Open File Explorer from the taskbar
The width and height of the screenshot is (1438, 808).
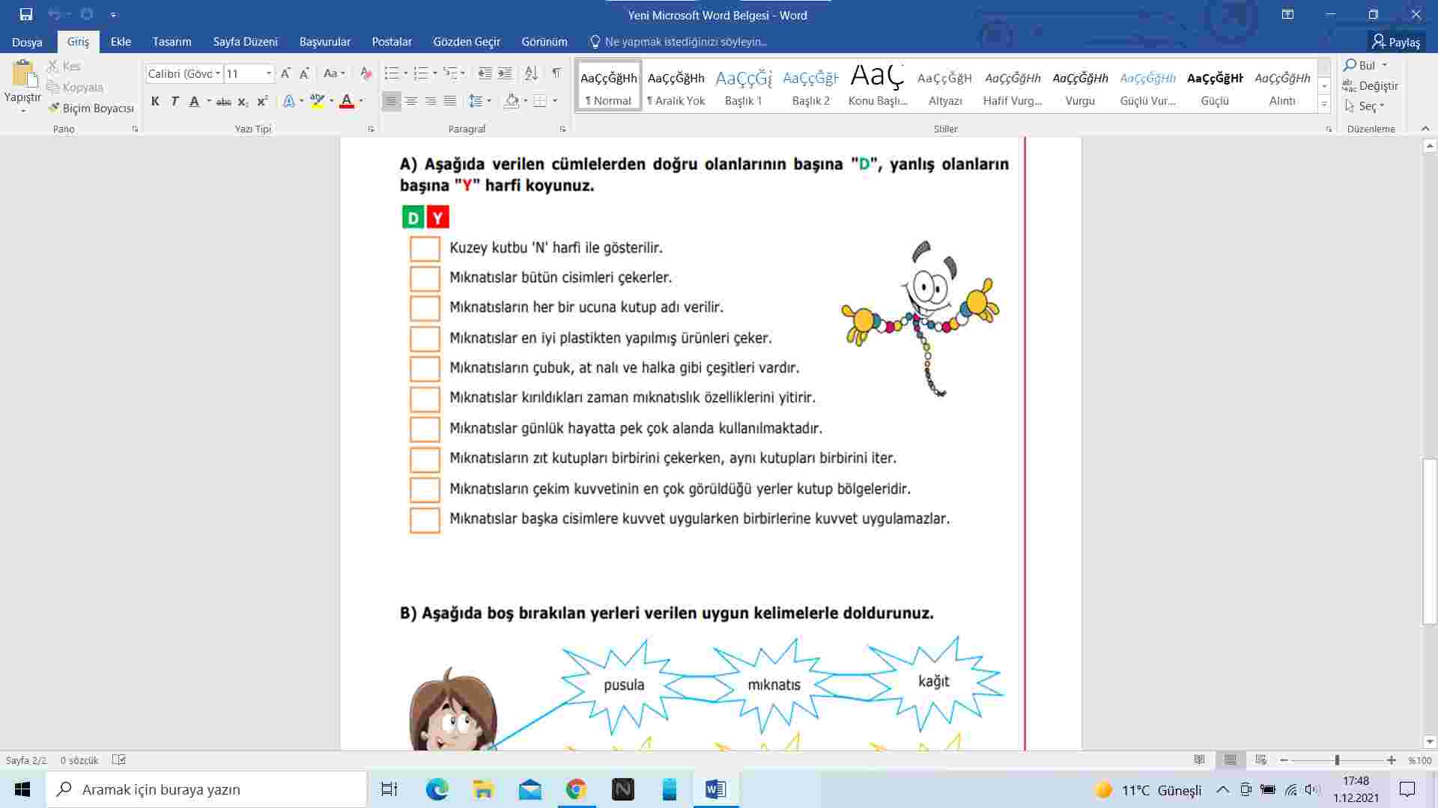[483, 789]
